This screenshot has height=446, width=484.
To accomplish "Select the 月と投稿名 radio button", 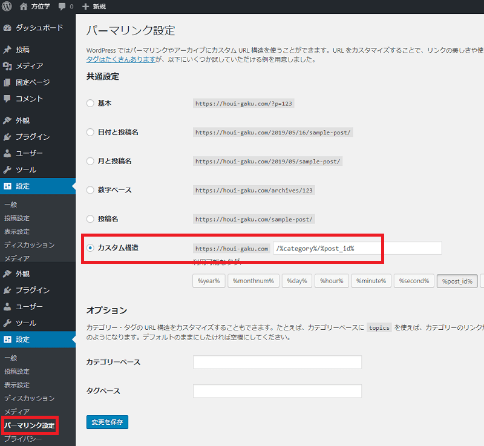I will click(x=90, y=161).
